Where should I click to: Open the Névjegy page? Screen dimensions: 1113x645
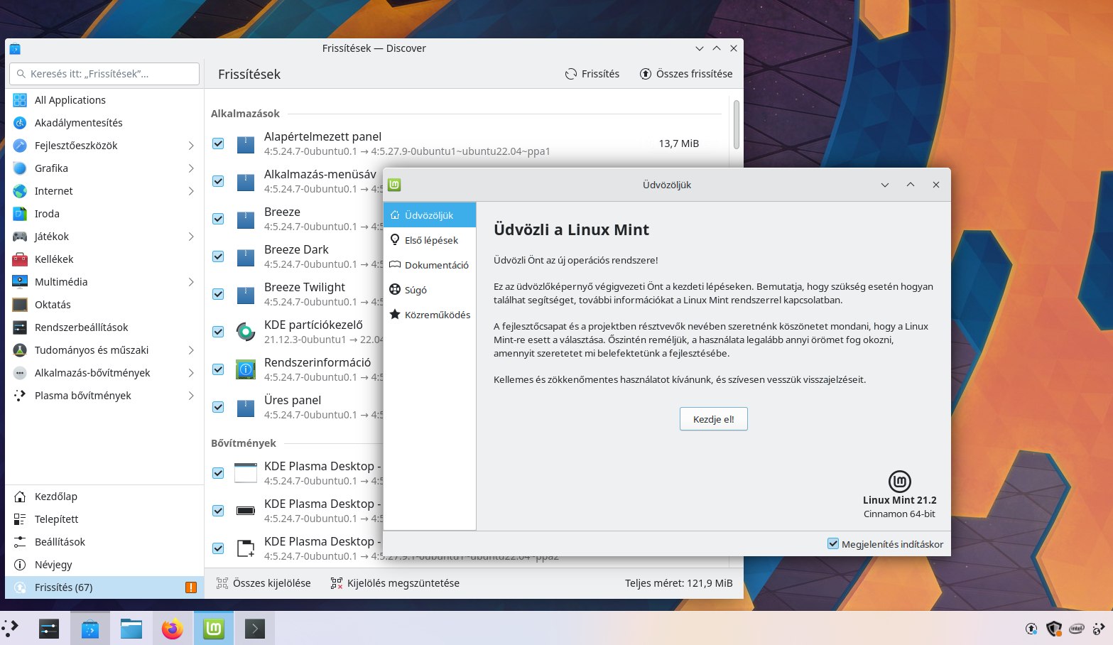point(104,565)
